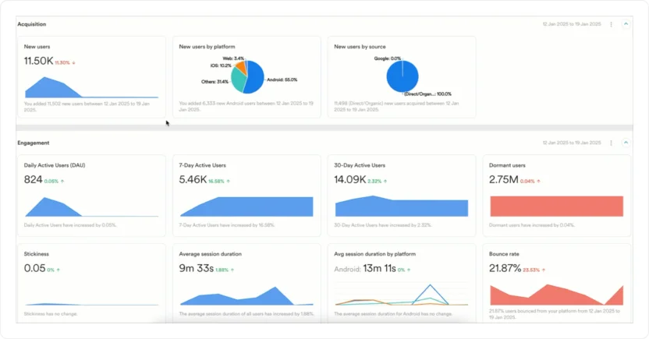
Task: Click the Android 13m 11s value
Action: pyautogui.click(x=365, y=269)
